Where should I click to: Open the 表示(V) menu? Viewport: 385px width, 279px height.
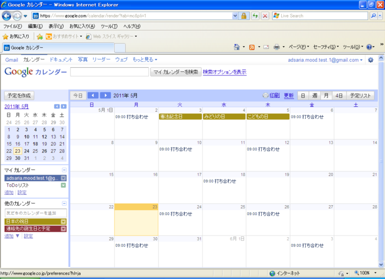56,26
